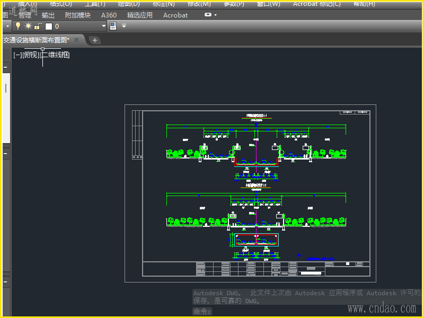Click the Layer Previous state icon
Viewport: 424px width, 318px height.
point(113,26)
